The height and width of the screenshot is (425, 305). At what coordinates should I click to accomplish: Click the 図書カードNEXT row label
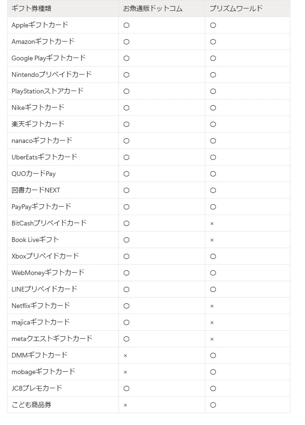[x=36, y=190]
